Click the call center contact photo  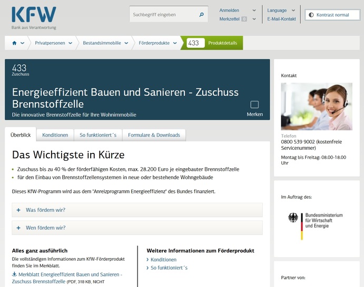click(317, 106)
